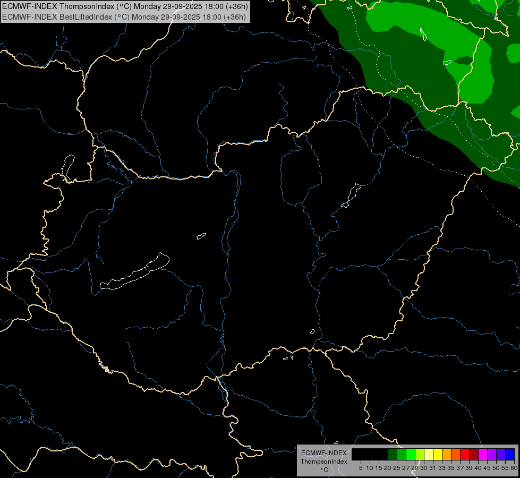Select the small Lake Velence outline

[201, 236]
